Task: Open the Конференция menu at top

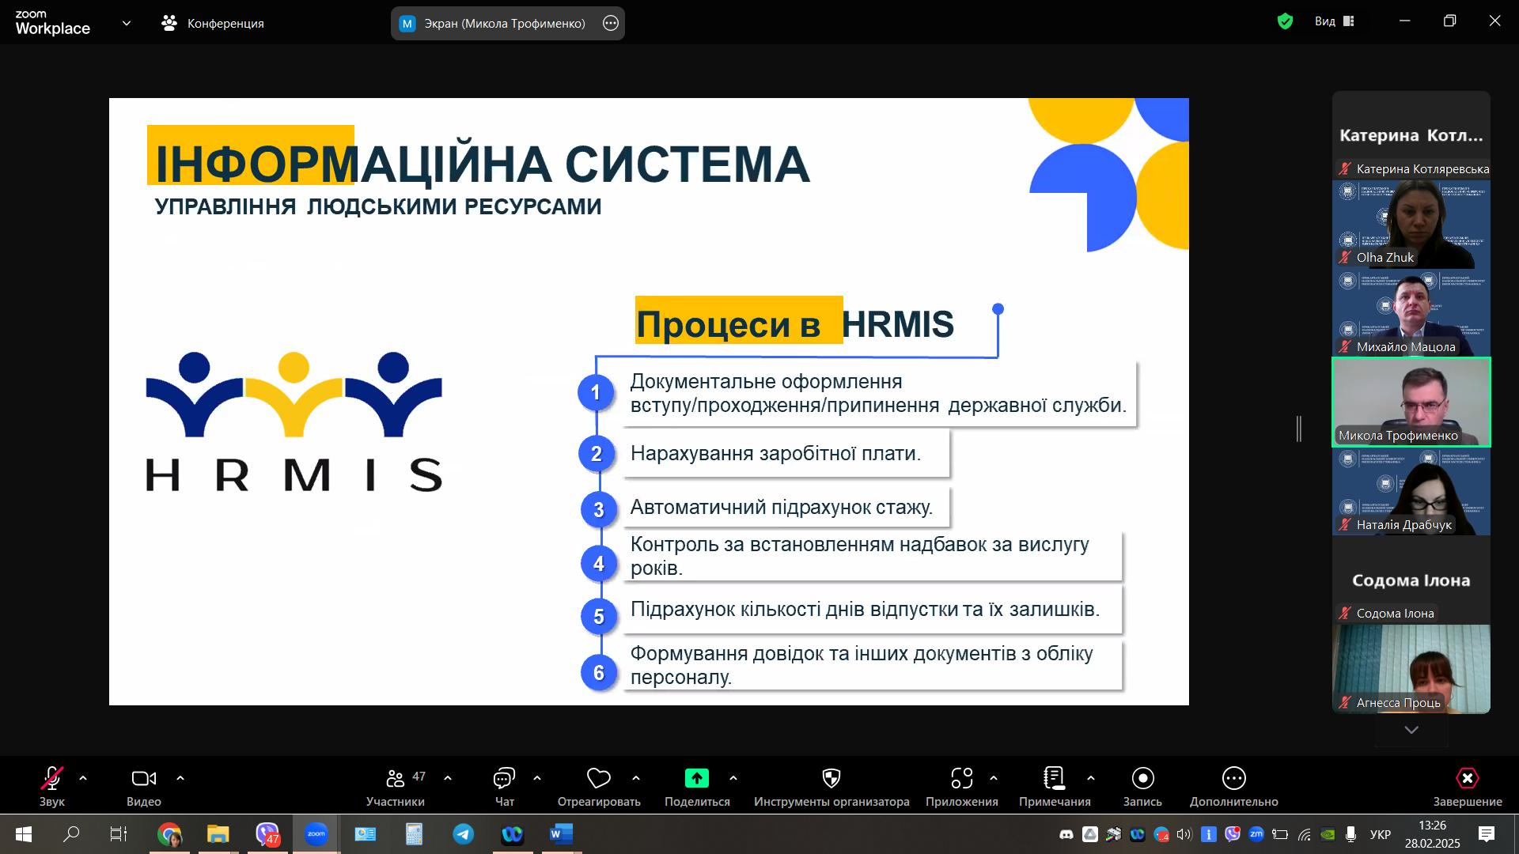Action: [214, 24]
